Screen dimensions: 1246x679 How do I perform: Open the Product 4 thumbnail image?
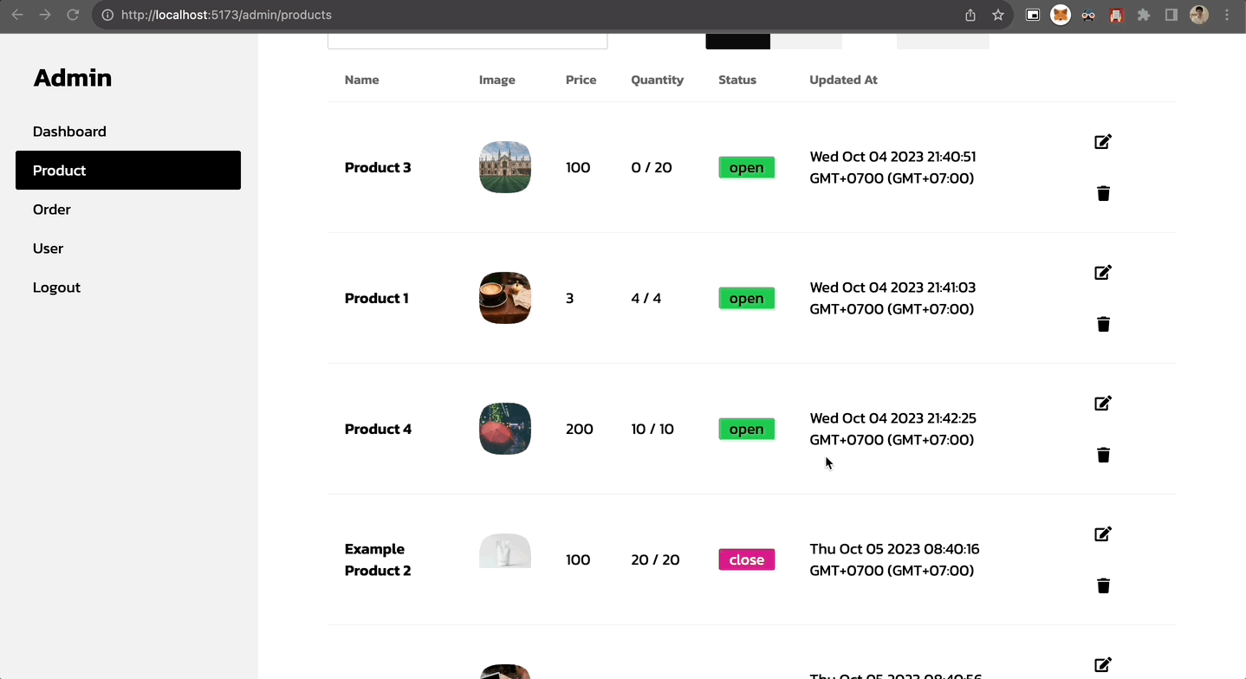pyautogui.click(x=505, y=429)
